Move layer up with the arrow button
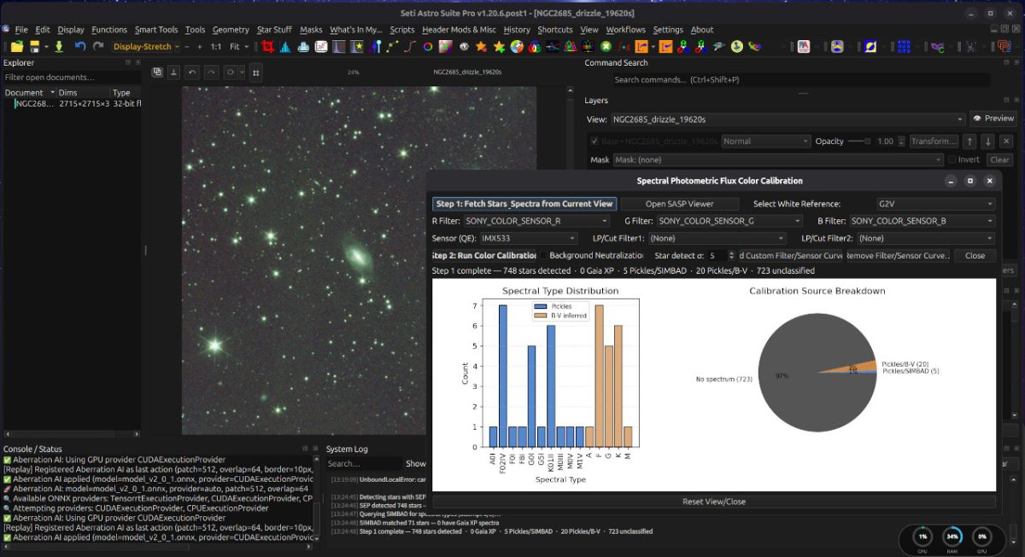 pos(969,142)
